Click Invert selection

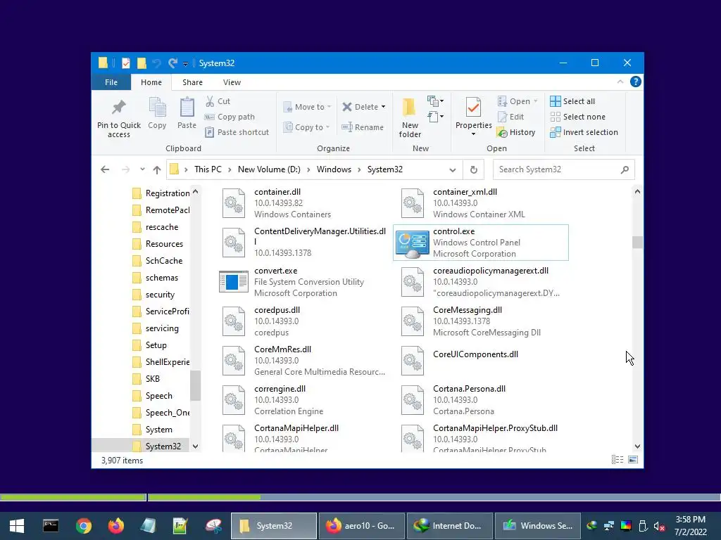click(x=584, y=132)
